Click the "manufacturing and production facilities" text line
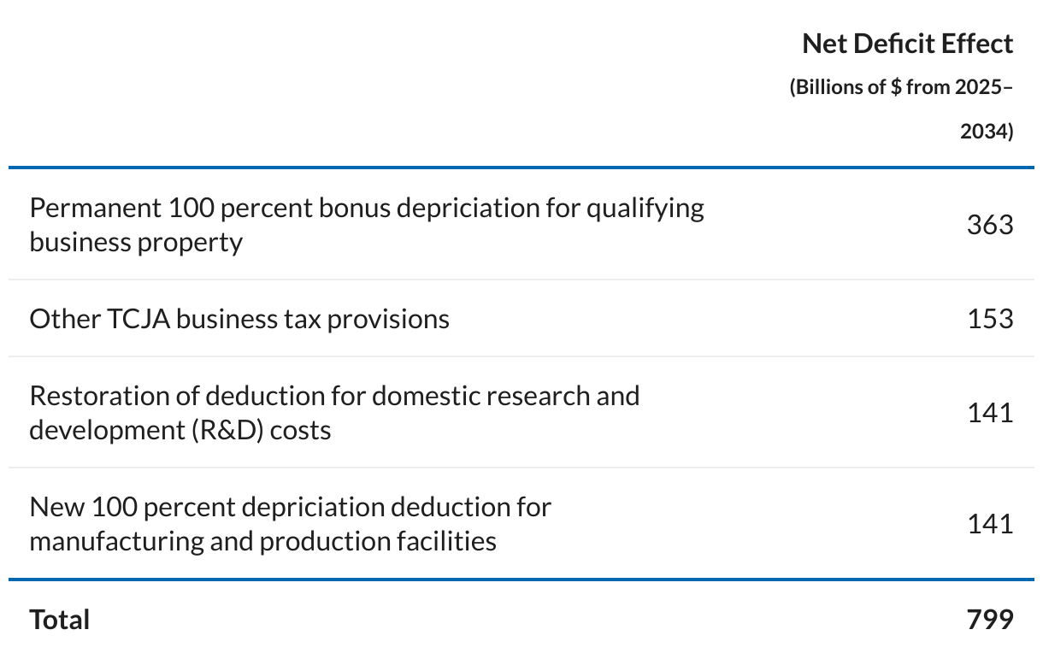Image resolution: width=1043 pixels, height=665 pixels. (x=262, y=541)
